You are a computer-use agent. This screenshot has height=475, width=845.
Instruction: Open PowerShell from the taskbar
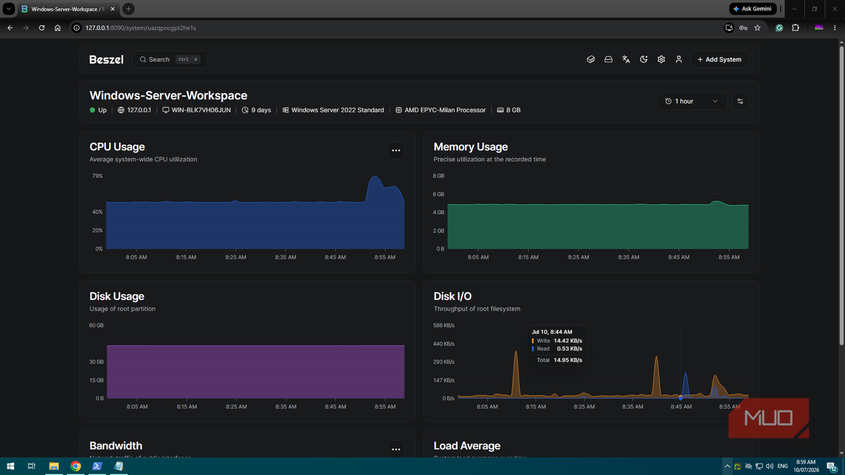97,466
